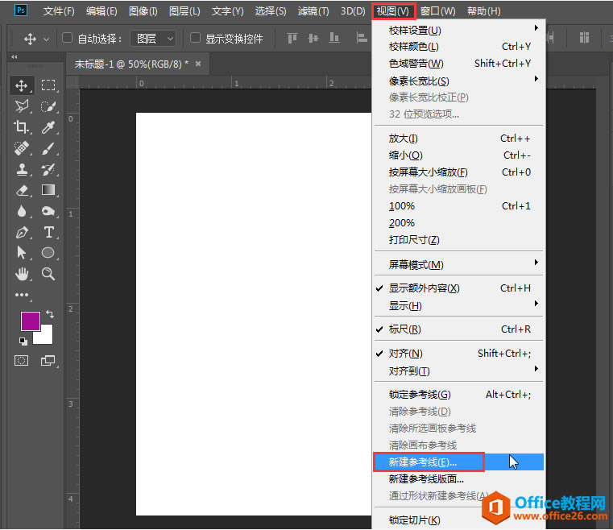Open the 编辑(E) menu
This screenshot has height=530, width=613.
(101, 11)
